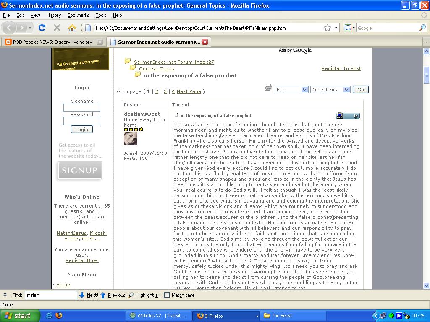The width and height of the screenshot is (430, 322).
Task: Click the Highlight all marker icon
Action: (131, 295)
